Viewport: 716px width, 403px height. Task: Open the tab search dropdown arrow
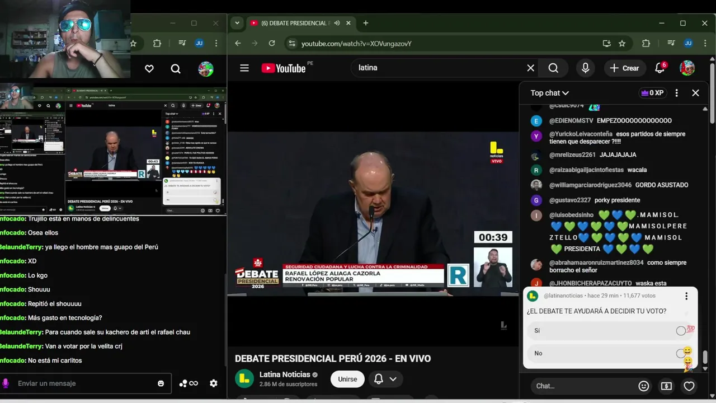pyautogui.click(x=237, y=23)
